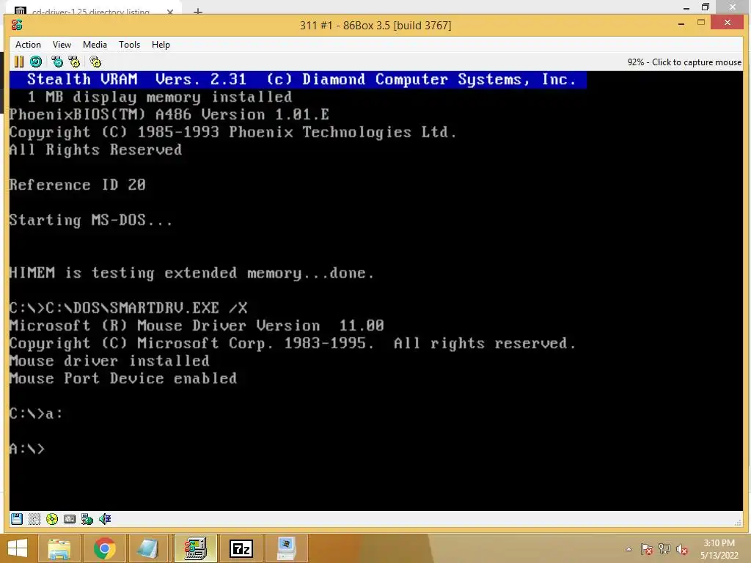Close the 86Box window
Image resolution: width=751 pixels, height=563 pixels.
coord(728,22)
